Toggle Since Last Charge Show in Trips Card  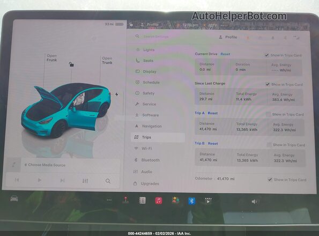(x=268, y=84)
